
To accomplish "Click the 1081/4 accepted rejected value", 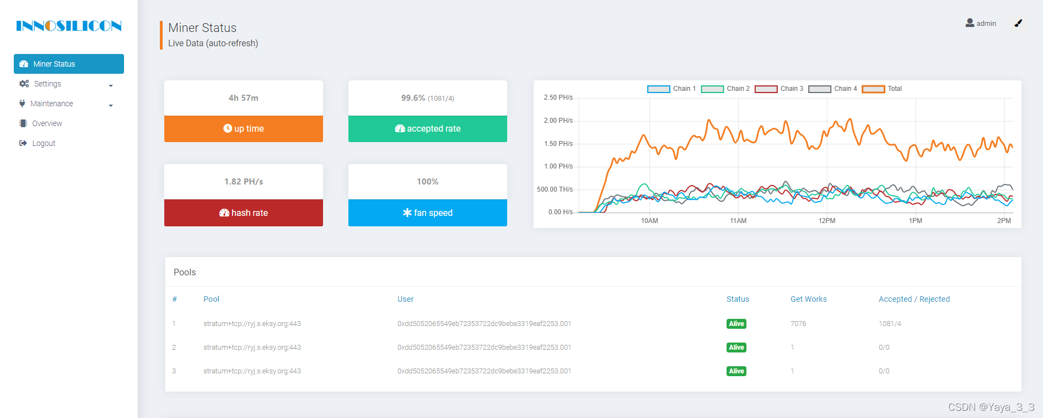I will [890, 324].
